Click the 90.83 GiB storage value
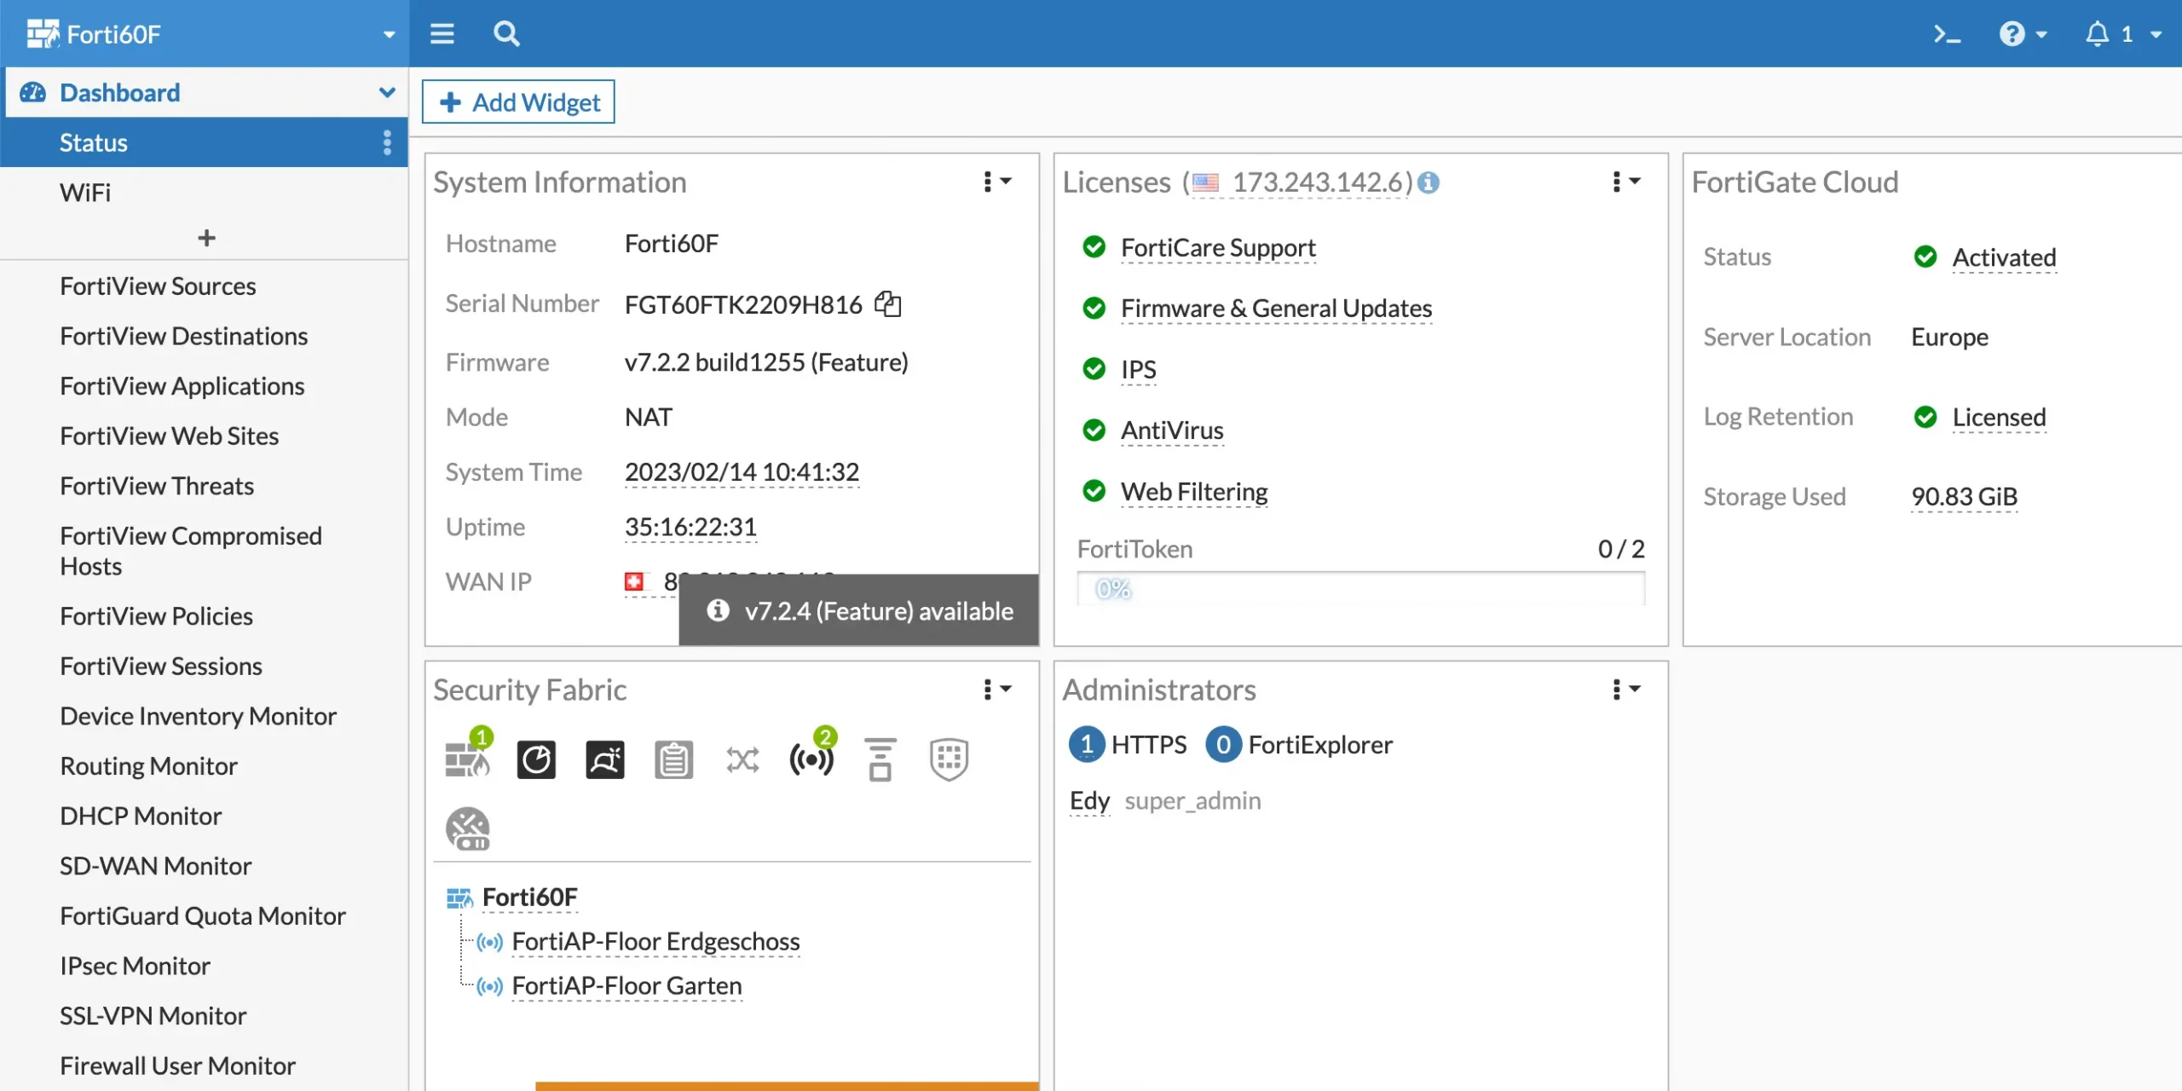This screenshot has height=1091, width=2182. pyautogui.click(x=1964, y=496)
